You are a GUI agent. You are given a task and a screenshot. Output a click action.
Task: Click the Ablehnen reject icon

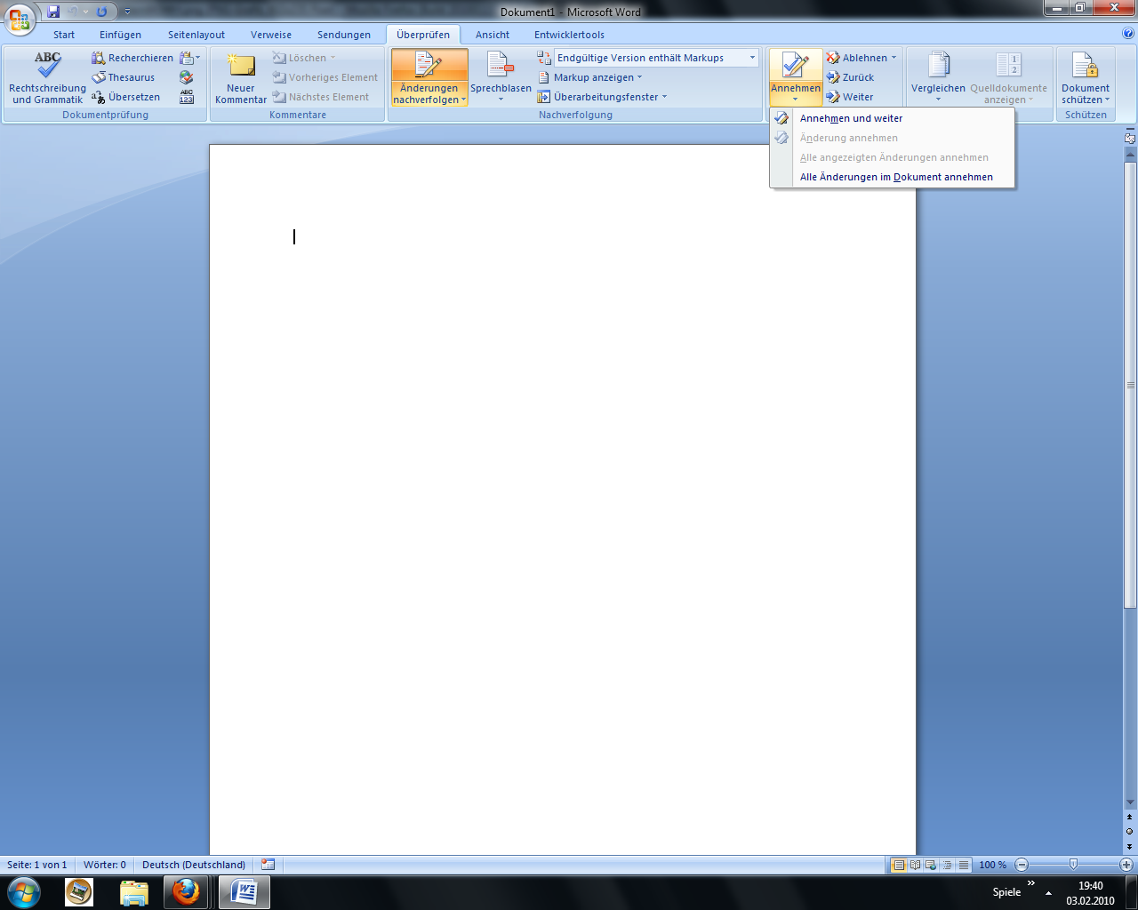click(856, 58)
